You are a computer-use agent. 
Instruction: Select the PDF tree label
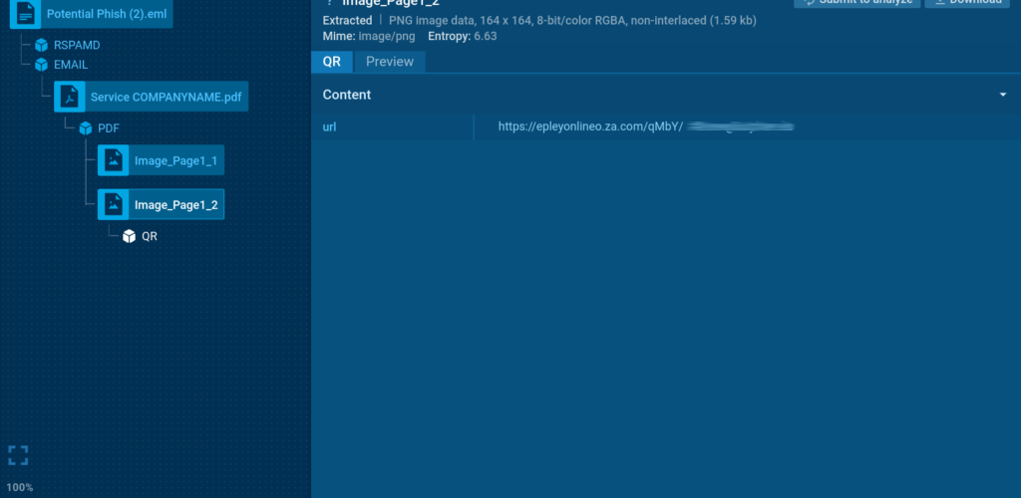tap(109, 128)
